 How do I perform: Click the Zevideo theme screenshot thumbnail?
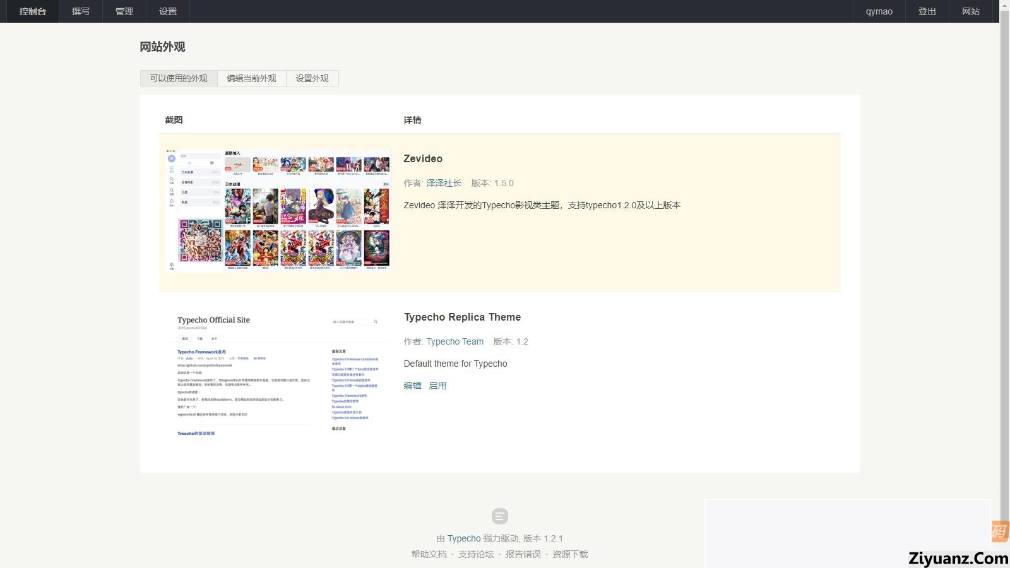coord(278,211)
